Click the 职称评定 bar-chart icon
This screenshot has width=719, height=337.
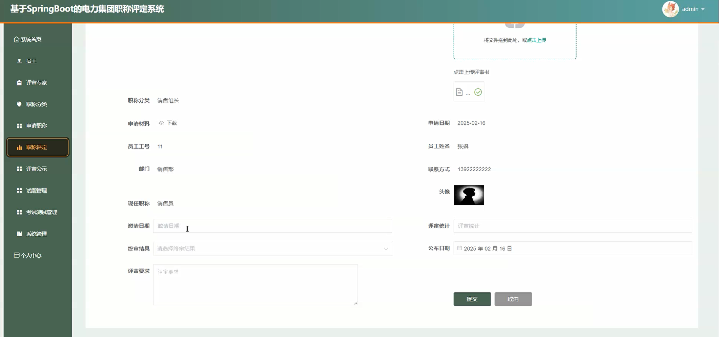tap(19, 147)
